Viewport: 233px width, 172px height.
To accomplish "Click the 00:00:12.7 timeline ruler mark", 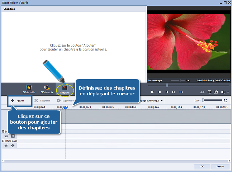I will pyautogui.click(x=153, y=107).
